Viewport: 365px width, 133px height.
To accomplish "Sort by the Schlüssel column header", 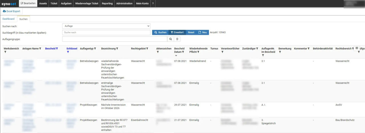I will (x=72, y=49).
